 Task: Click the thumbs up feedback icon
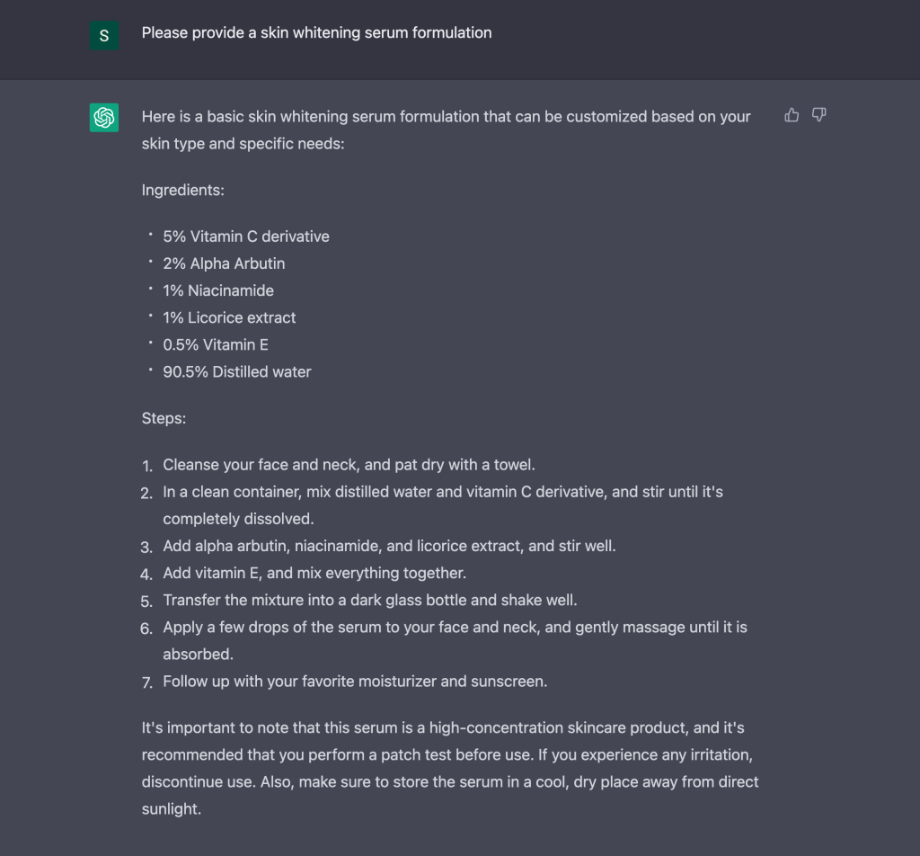point(792,115)
